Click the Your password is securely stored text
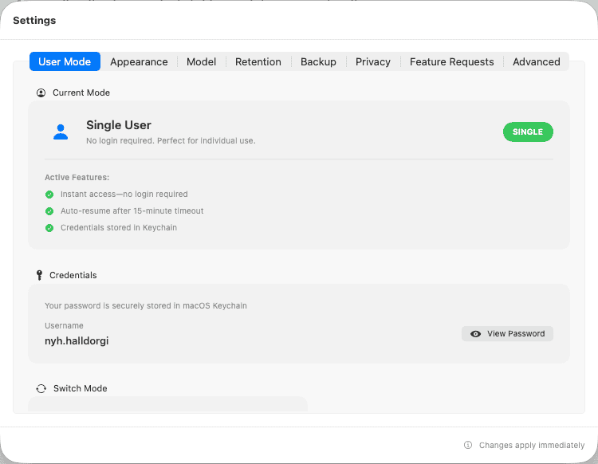598x464 pixels. pyautogui.click(x=146, y=306)
